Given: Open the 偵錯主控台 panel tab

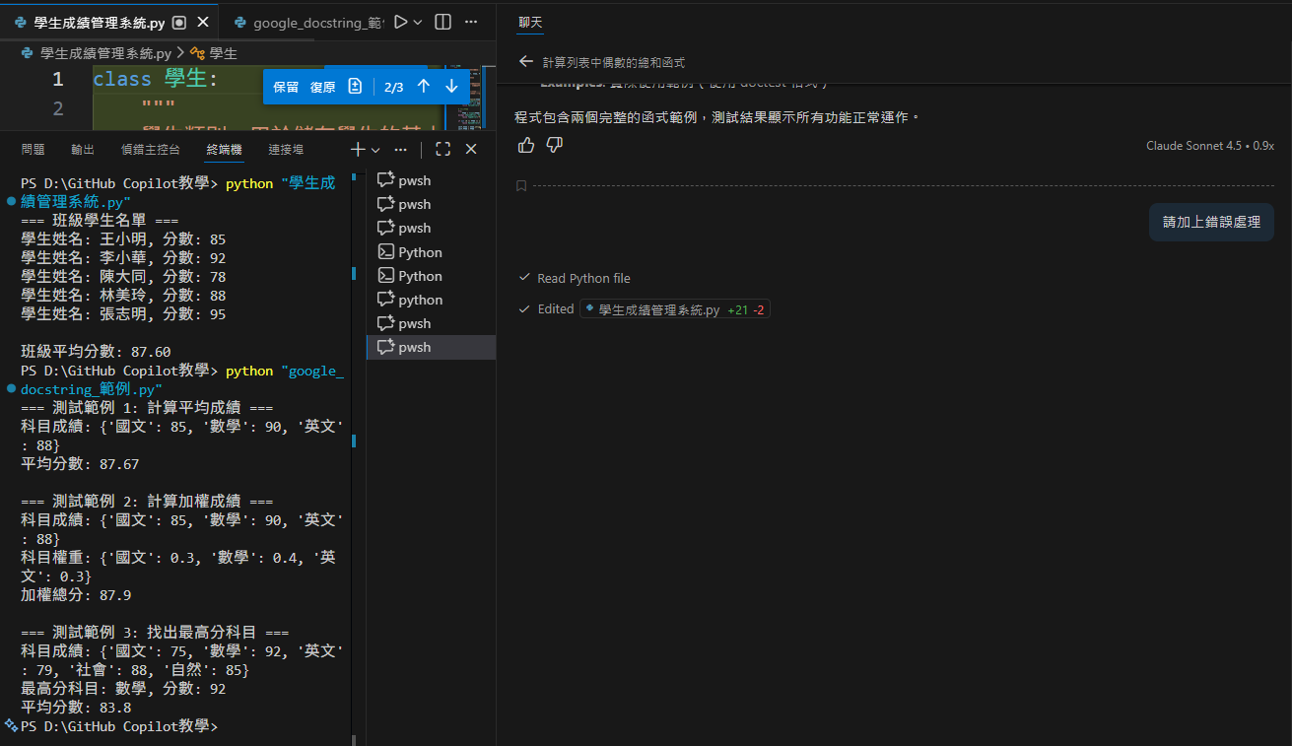Looking at the screenshot, I should [x=150, y=150].
